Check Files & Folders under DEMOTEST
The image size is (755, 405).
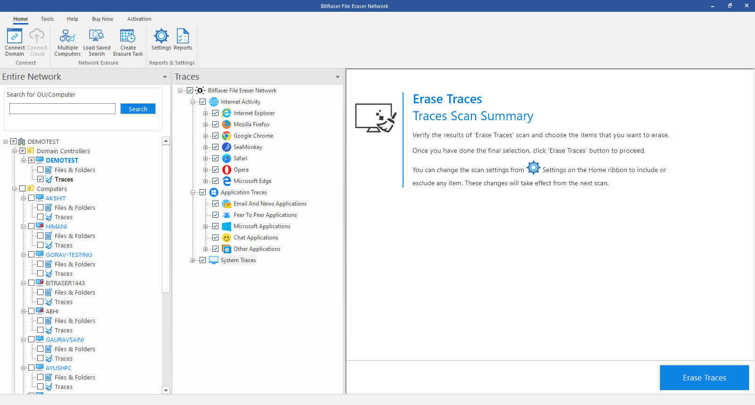(41, 170)
